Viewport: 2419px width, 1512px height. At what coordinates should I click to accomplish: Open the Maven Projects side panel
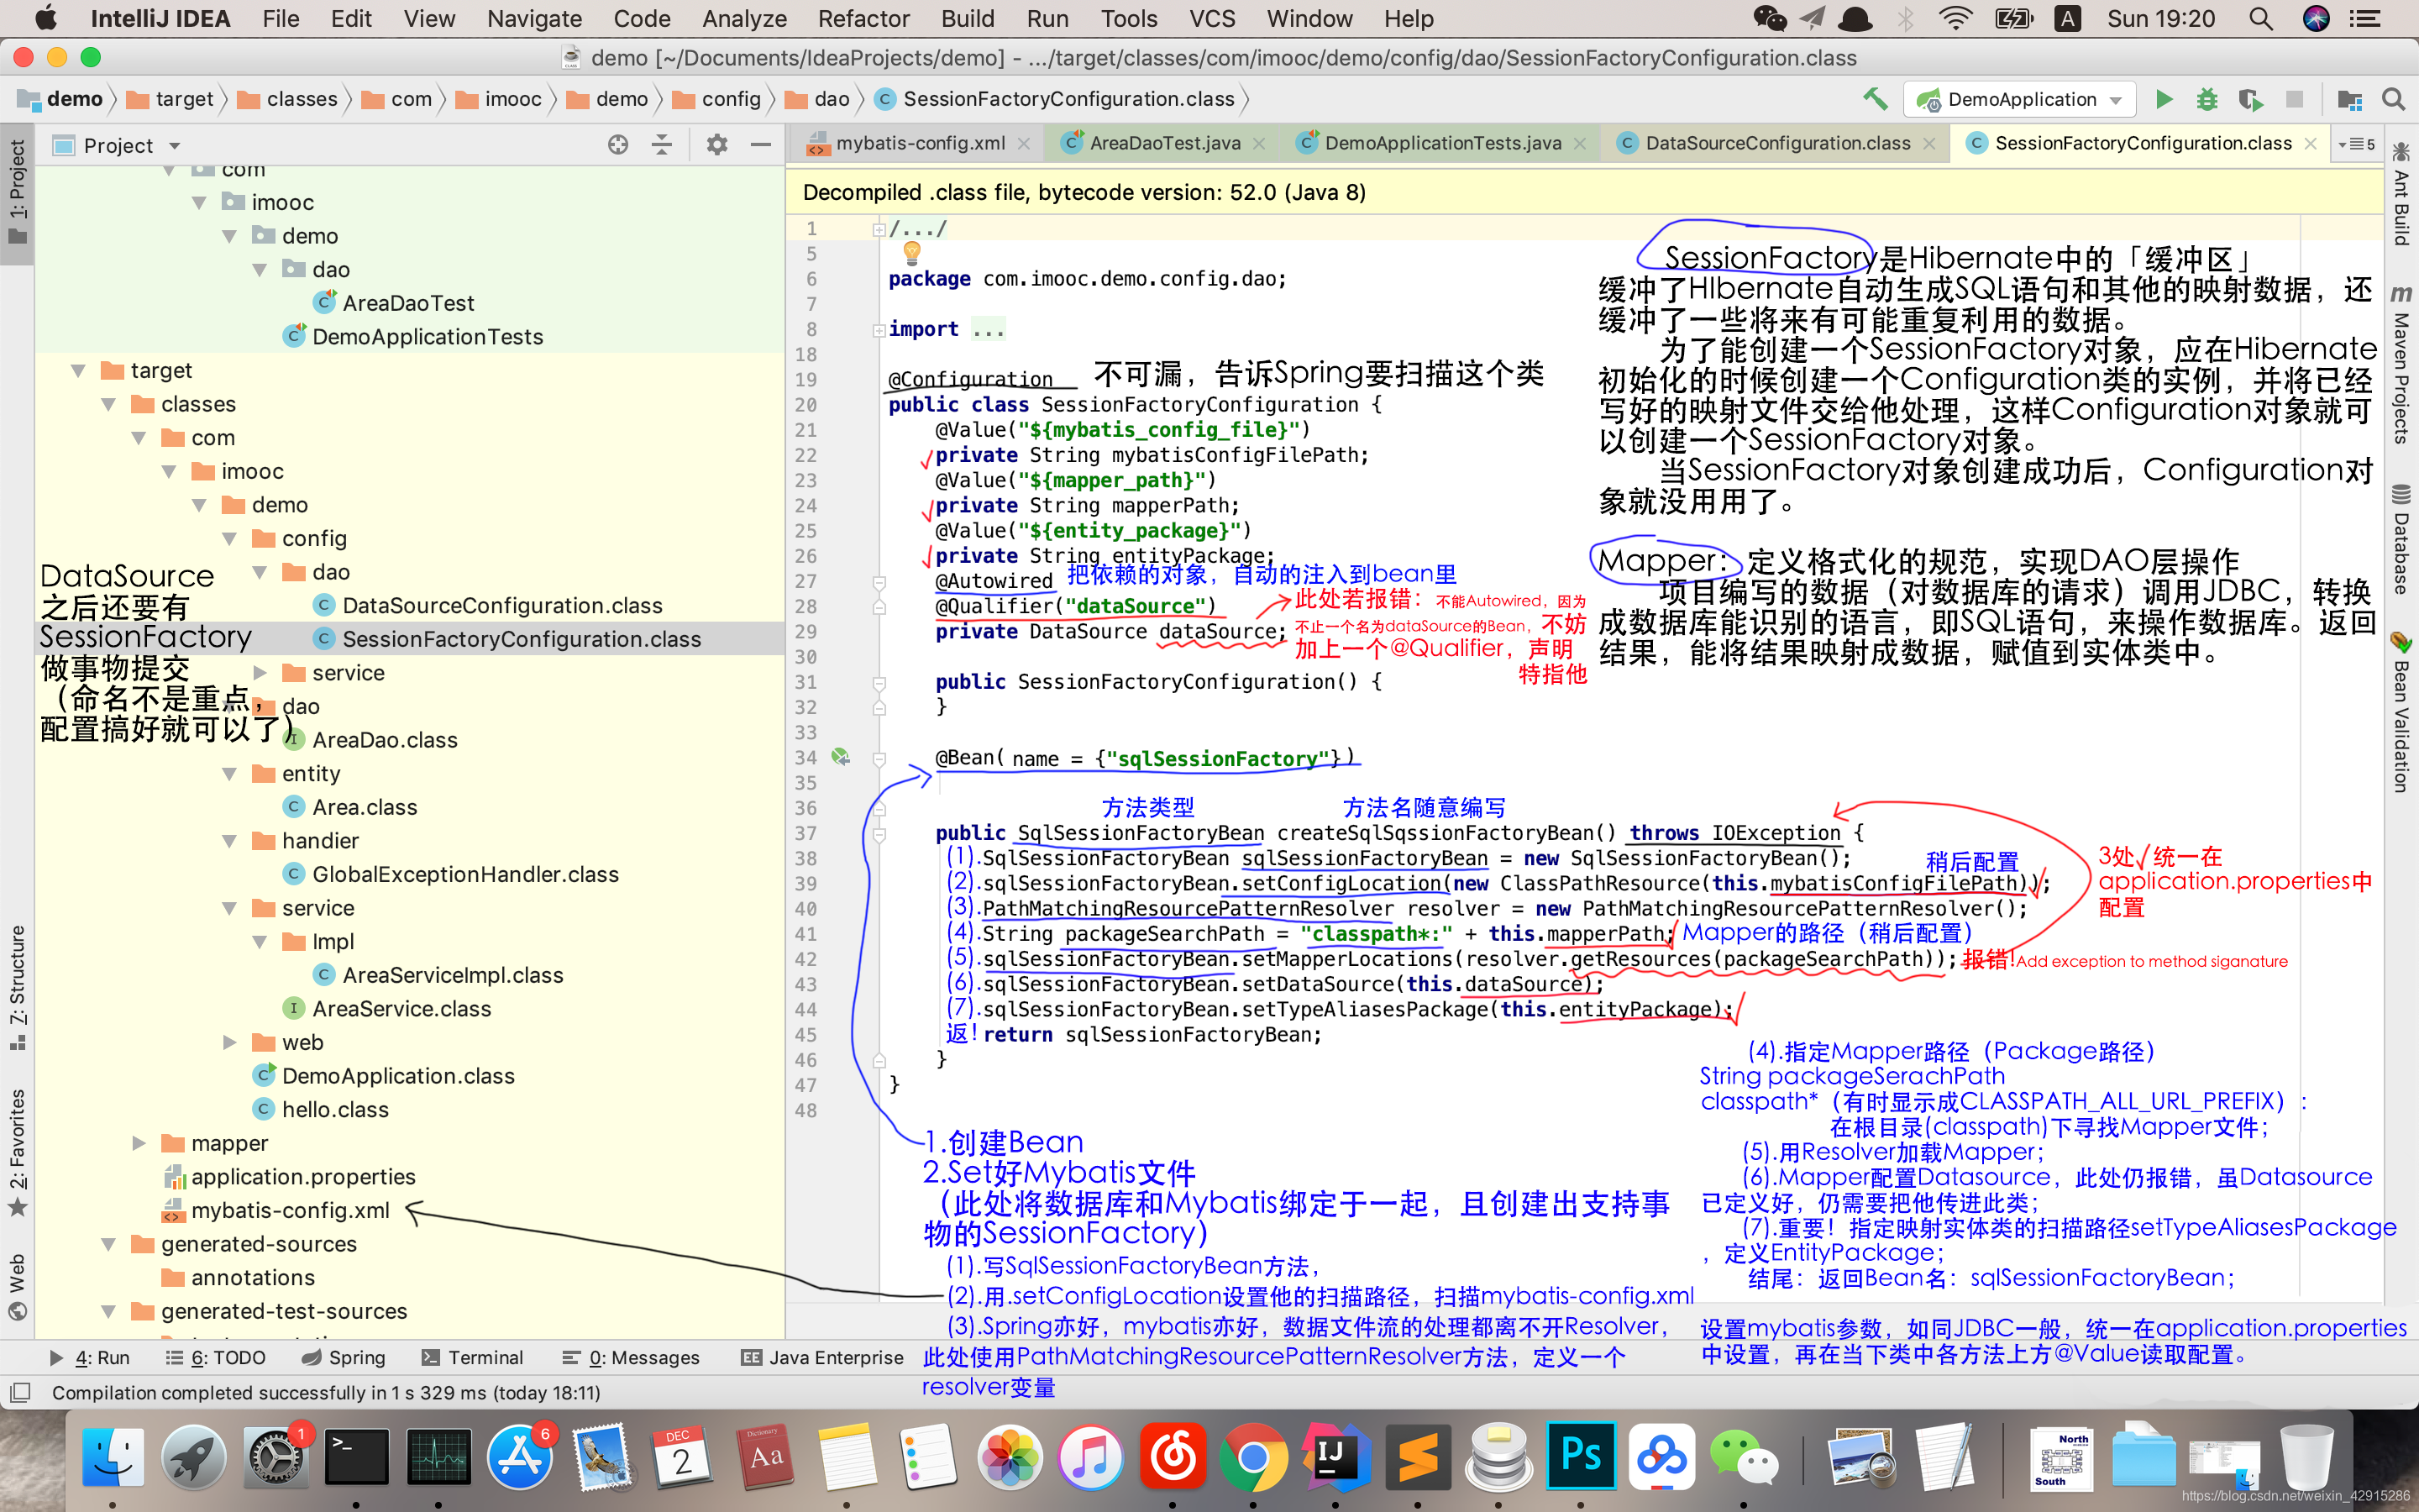coord(2401,365)
